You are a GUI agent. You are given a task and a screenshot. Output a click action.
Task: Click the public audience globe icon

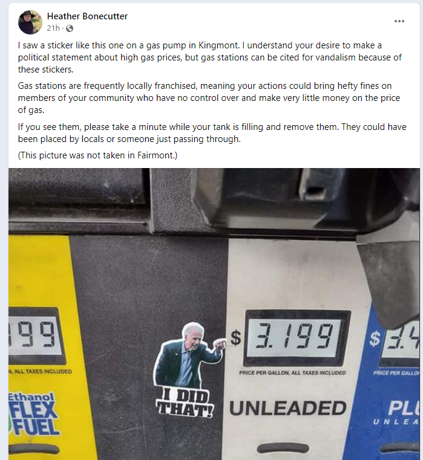[x=70, y=28]
